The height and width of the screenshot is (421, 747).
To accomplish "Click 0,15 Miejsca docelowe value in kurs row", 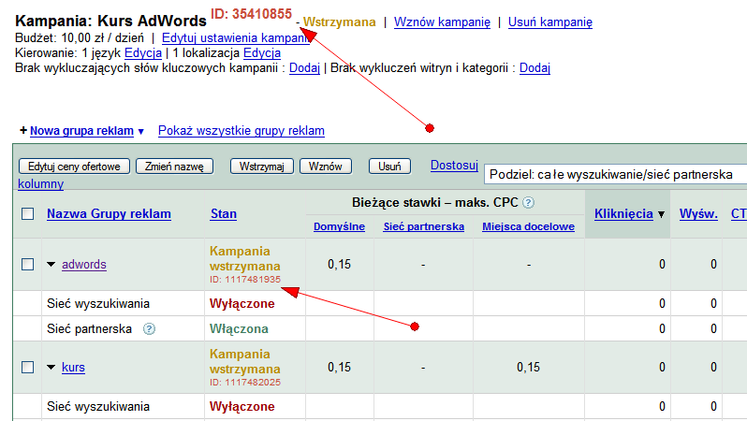I will 528,367.
